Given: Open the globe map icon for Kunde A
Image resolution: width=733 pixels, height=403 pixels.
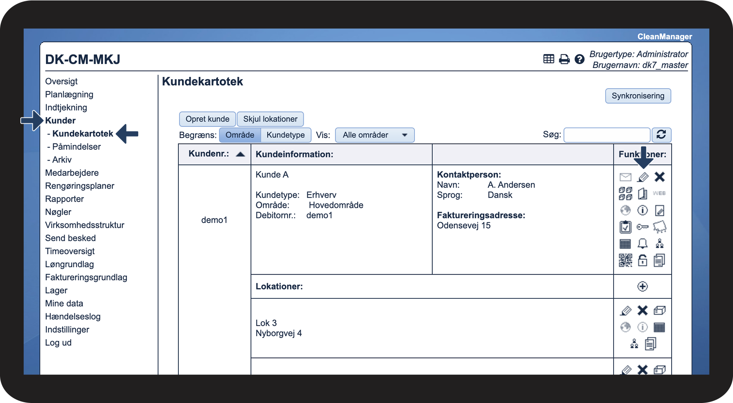Looking at the screenshot, I should (625, 210).
